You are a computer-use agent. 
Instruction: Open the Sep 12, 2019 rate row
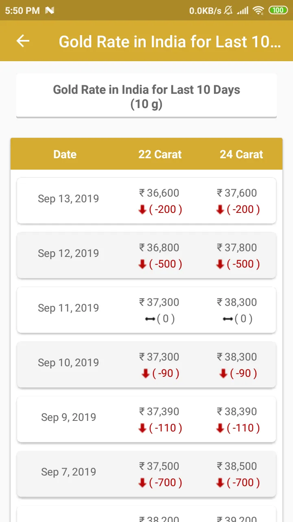click(146, 255)
